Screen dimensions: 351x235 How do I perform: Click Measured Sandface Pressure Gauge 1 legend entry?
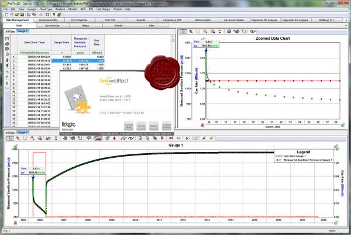[304, 160]
